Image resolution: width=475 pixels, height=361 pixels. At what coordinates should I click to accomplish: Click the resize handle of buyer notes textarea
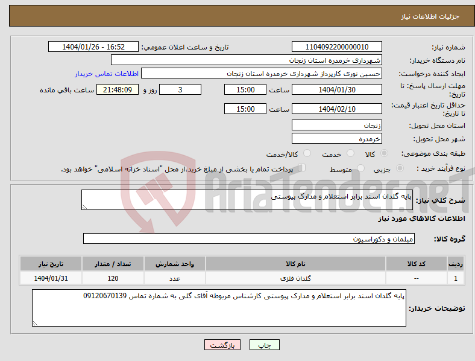(35, 324)
